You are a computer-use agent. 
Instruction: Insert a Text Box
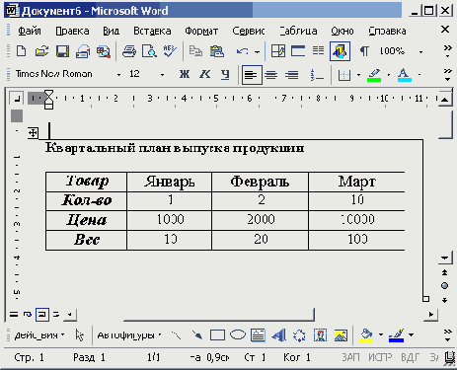click(x=258, y=335)
